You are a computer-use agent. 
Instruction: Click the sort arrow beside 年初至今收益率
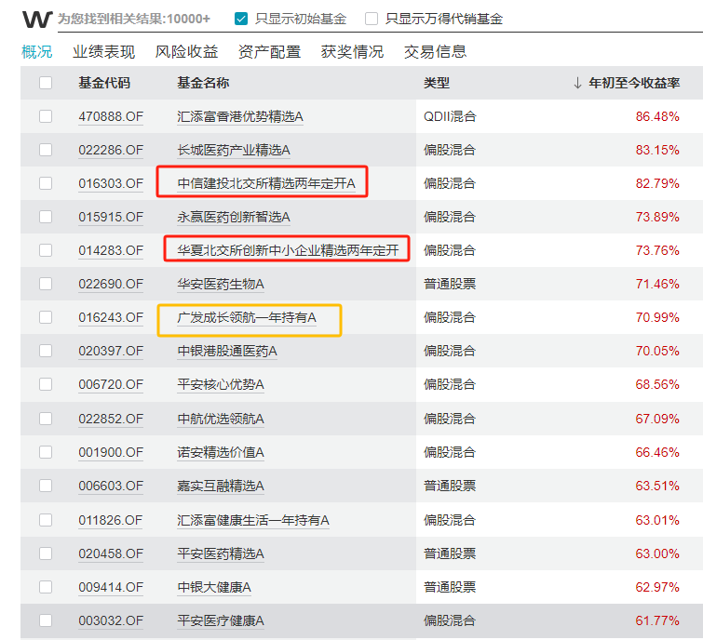(577, 83)
